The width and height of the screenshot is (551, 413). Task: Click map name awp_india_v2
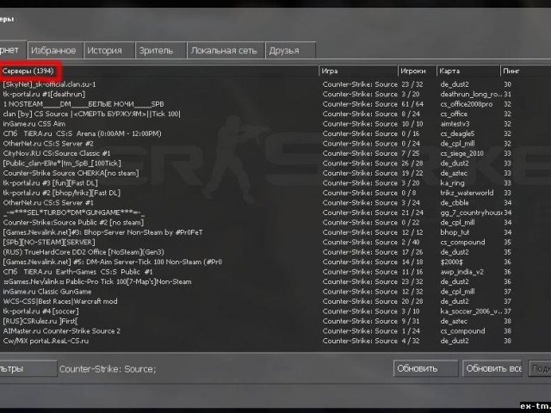coord(461,272)
